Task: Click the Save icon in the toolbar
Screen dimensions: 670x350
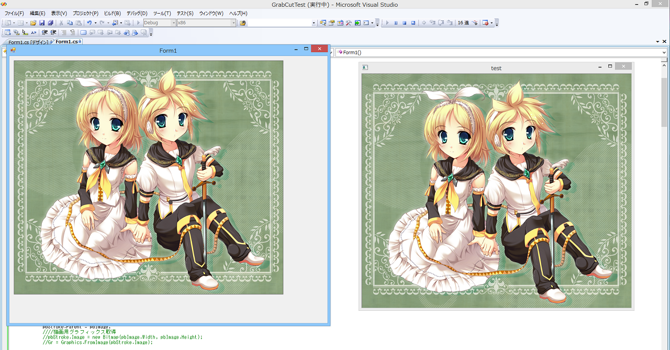Action: [42, 23]
